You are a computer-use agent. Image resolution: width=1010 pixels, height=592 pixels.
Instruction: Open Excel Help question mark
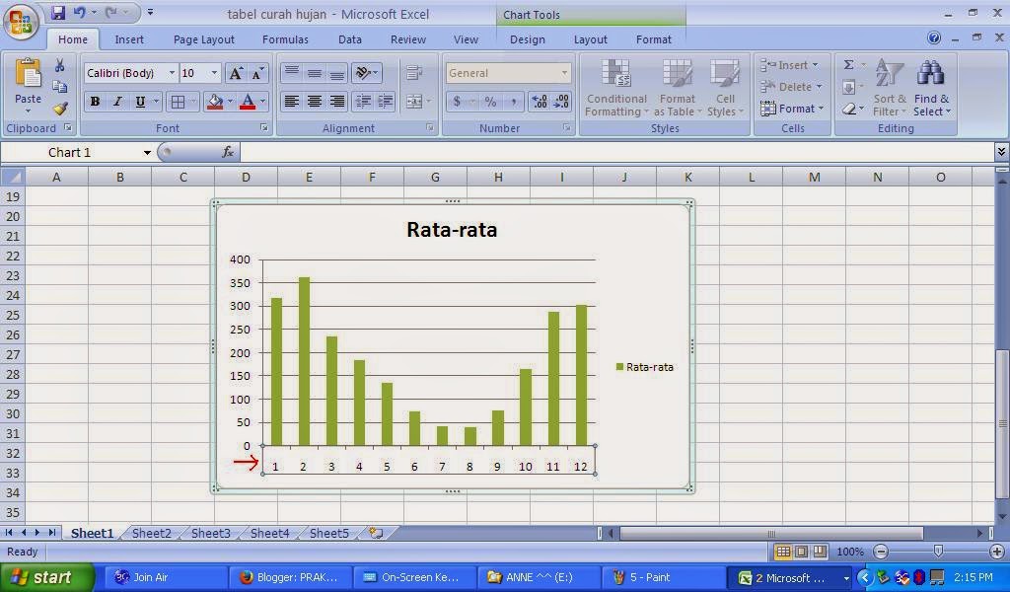[x=934, y=38]
